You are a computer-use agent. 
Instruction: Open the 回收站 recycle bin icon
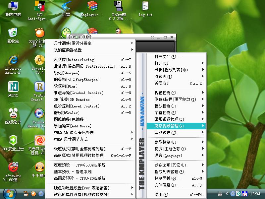click(13, 35)
